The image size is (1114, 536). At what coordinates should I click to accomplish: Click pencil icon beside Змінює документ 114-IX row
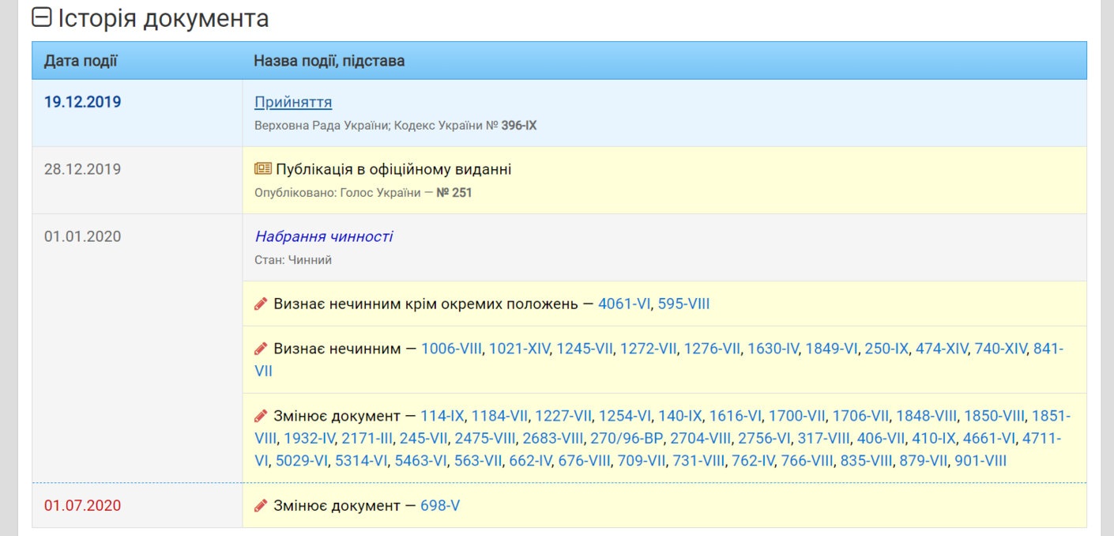coord(261,416)
